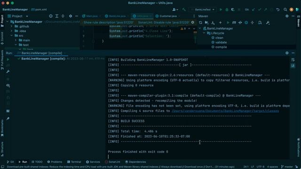The width and height of the screenshot is (301, 169).
Task: Select Maven validate lifecycle goal
Action: click(221, 42)
